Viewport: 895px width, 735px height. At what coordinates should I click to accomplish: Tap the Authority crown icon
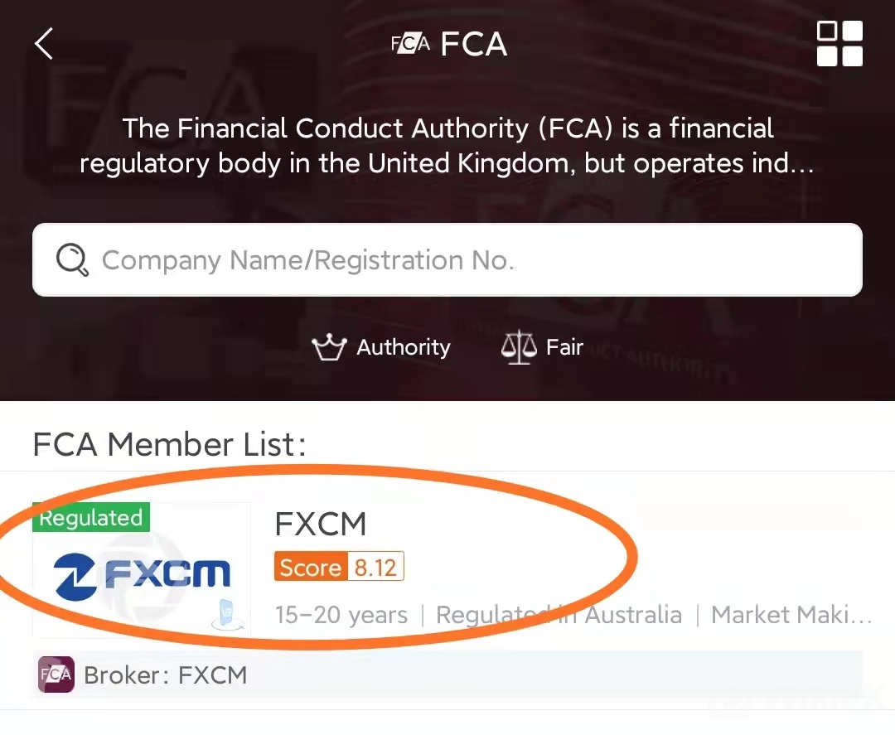pyautogui.click(x=328, y=347)
